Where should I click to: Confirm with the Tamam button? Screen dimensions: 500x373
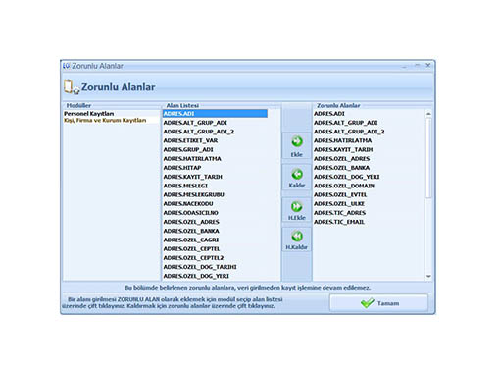378,303
